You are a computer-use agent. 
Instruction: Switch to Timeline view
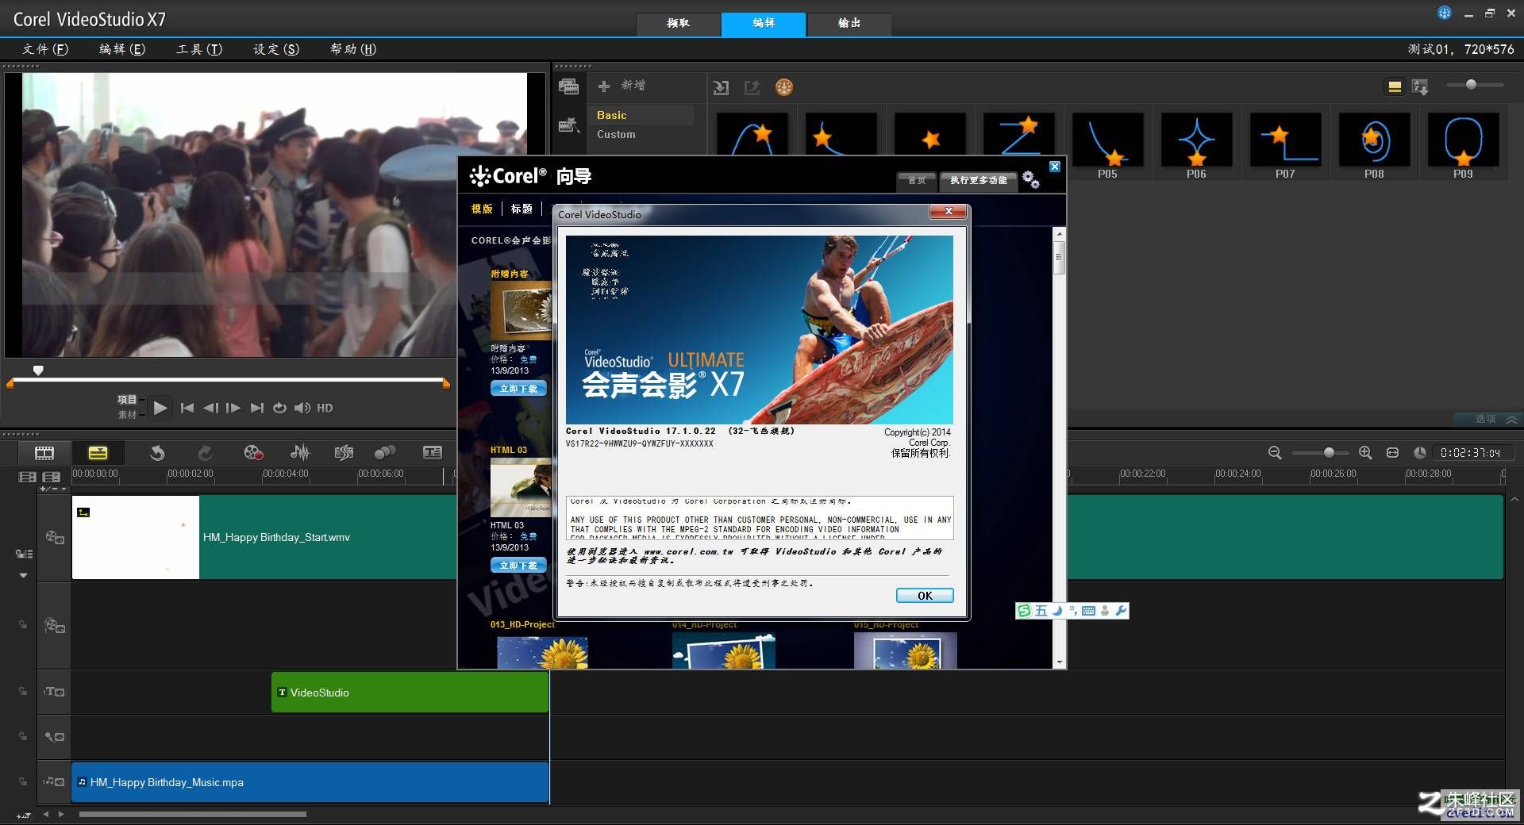click(98, 453)
